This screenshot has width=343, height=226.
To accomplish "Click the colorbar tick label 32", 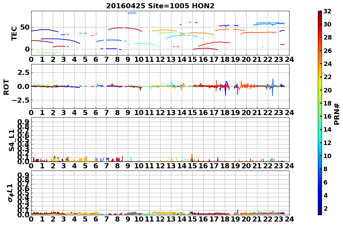I will 327,11.
